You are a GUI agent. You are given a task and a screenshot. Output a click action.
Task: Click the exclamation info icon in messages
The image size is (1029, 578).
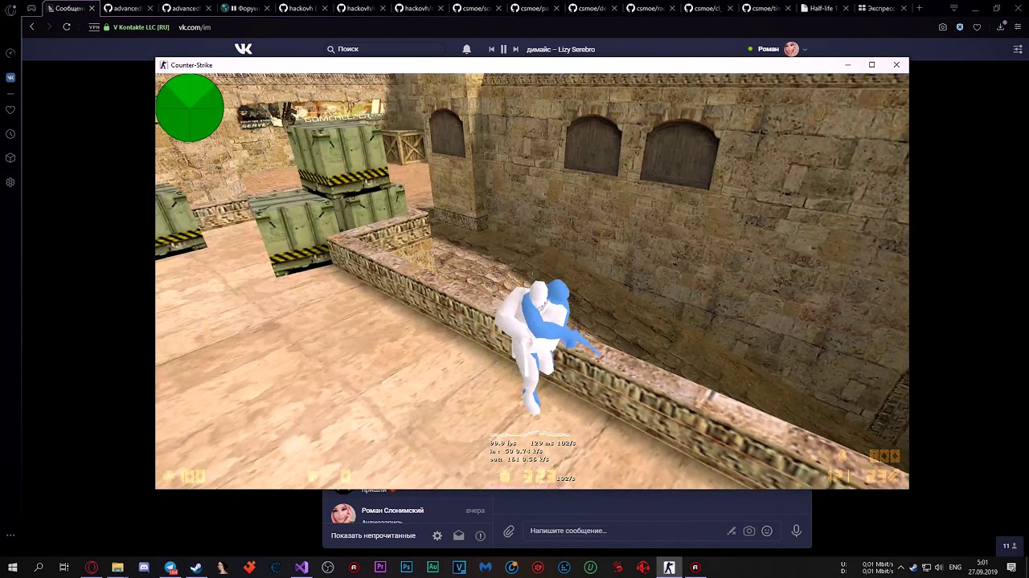pos(480,535)
